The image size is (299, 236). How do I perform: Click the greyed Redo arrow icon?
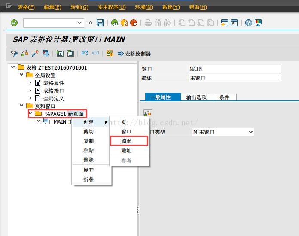coord(95,53)
